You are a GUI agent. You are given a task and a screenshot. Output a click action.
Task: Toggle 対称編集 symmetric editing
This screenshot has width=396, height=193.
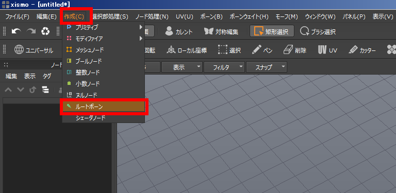pyautogui.click(x=221, y=31)
